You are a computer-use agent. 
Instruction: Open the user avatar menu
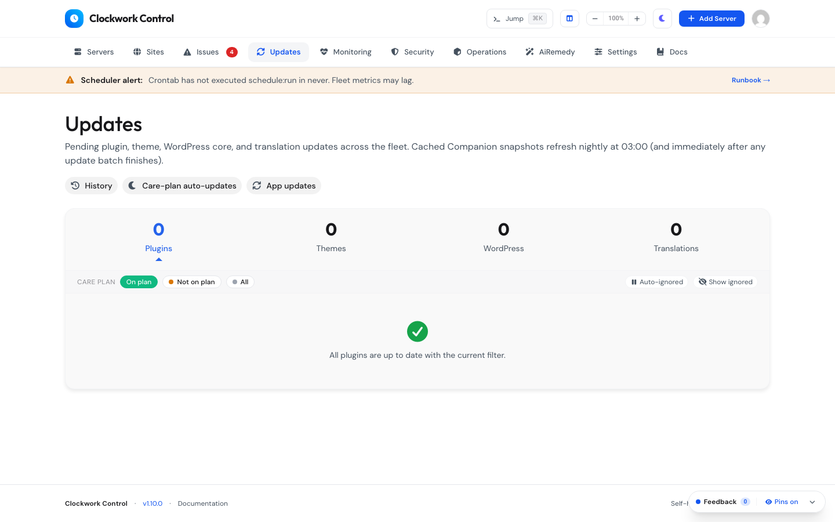pyautogui.click(x=761, y=19)
